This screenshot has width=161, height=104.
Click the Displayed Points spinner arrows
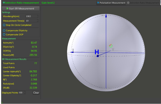pos(25,93)
